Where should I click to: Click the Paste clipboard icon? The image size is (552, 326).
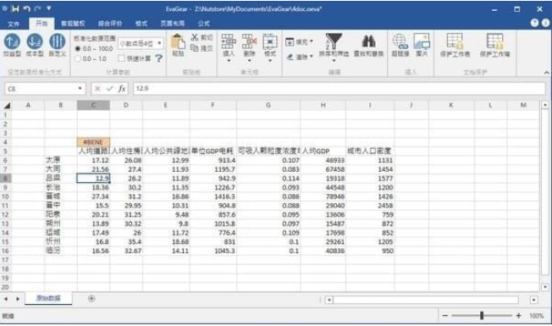(x=178, y=41)
